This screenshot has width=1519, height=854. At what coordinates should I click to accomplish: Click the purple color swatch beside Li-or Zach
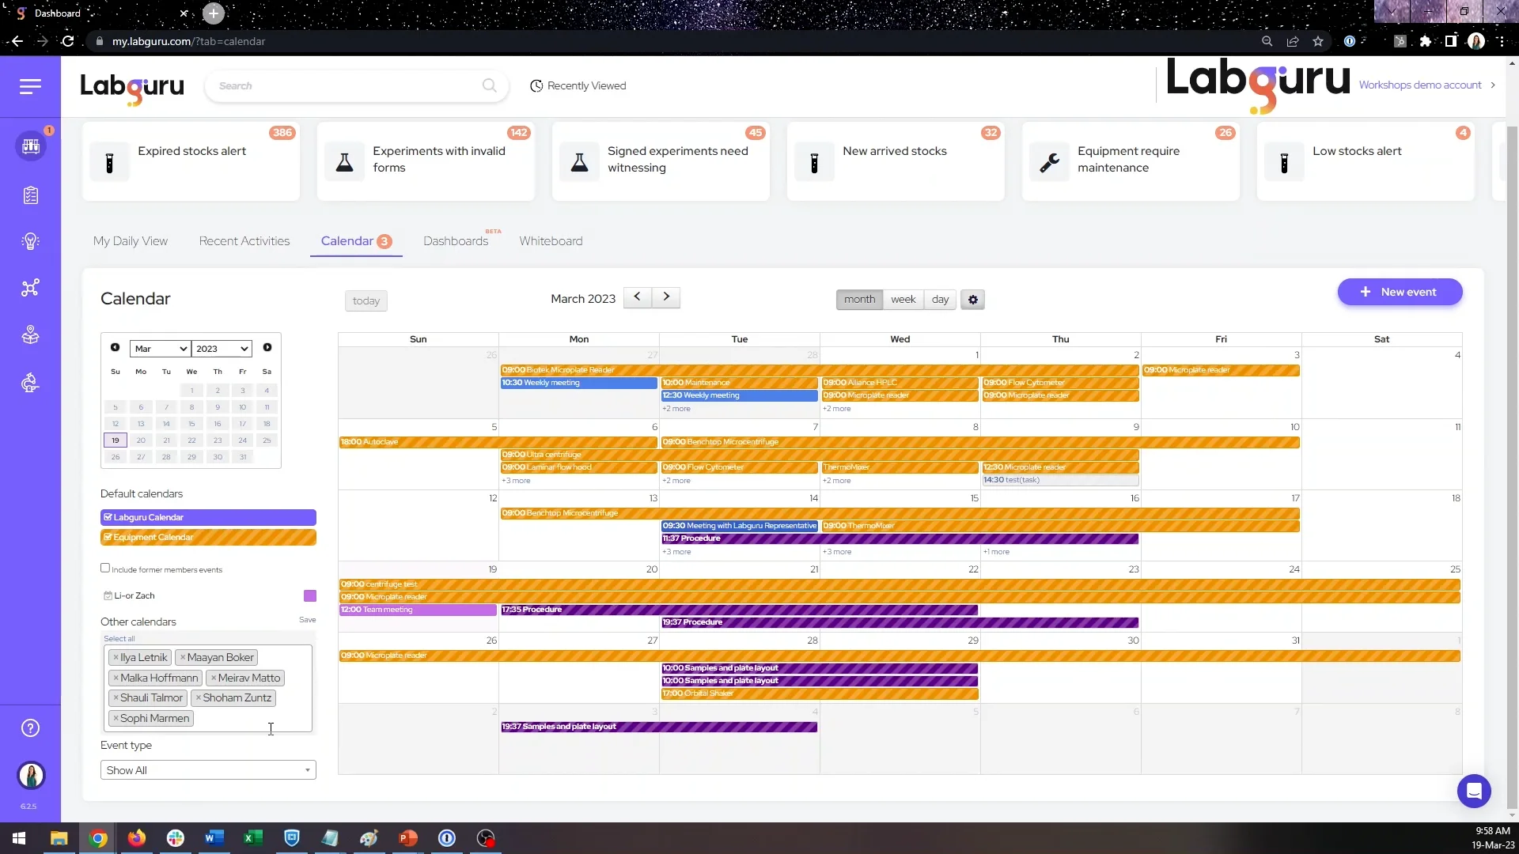point(309,595)
